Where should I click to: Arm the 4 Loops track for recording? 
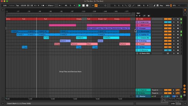point(178,28)
